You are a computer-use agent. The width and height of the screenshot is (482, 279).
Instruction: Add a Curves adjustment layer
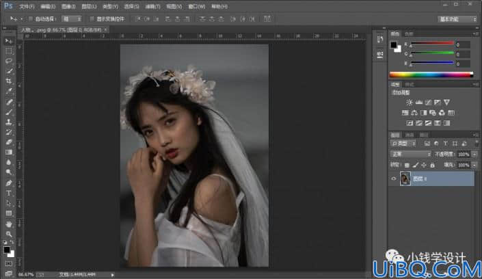(428, 103)
